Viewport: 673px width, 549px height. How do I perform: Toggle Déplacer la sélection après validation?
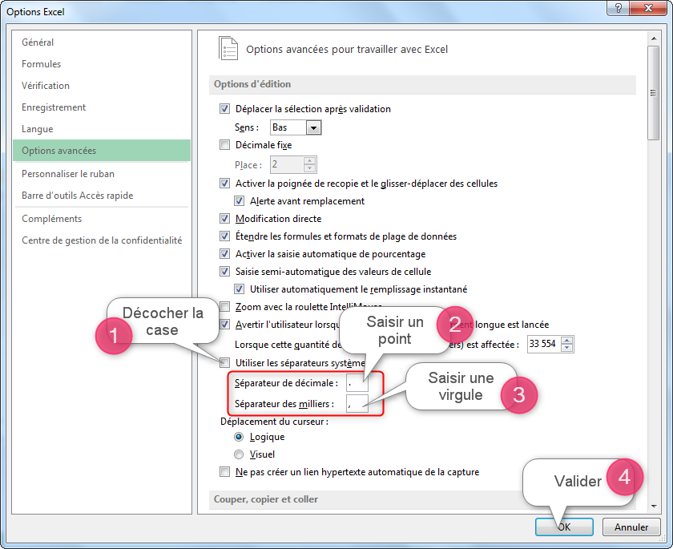(x=224, y=109)
